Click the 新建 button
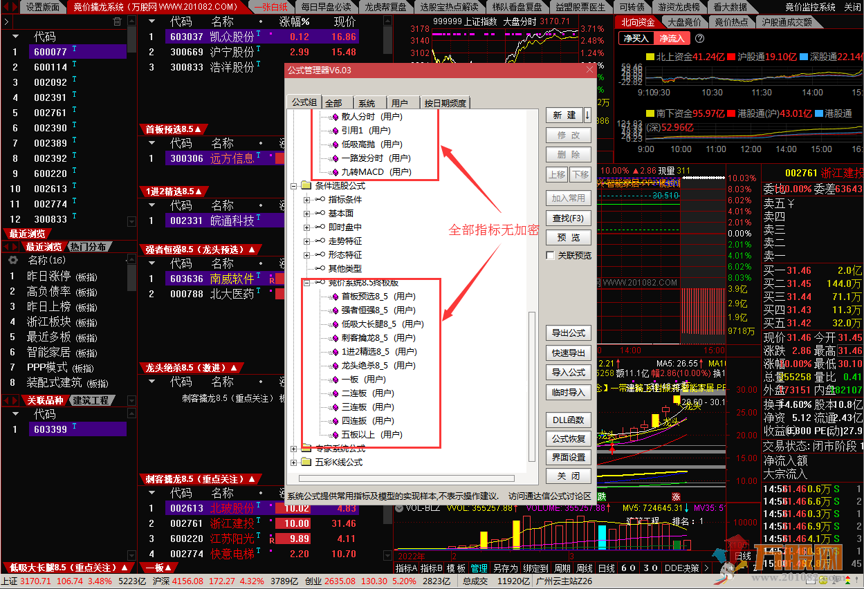Screen dimensions: 864x589 pos(564,115)
